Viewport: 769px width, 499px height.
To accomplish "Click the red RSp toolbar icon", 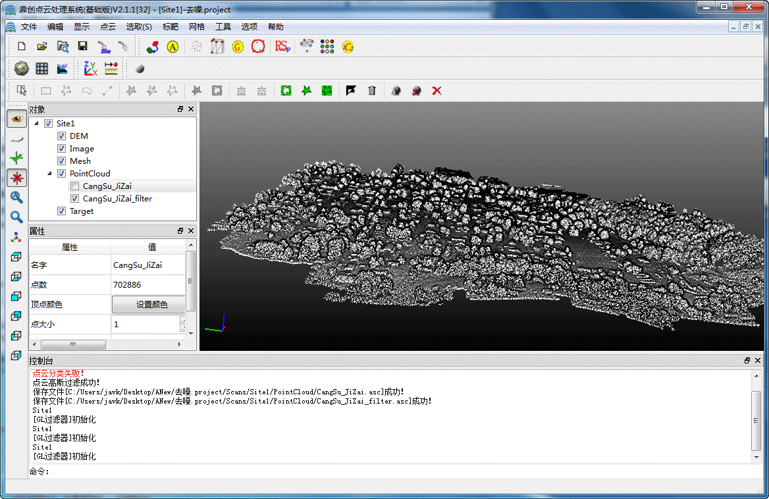I will 282,47.
